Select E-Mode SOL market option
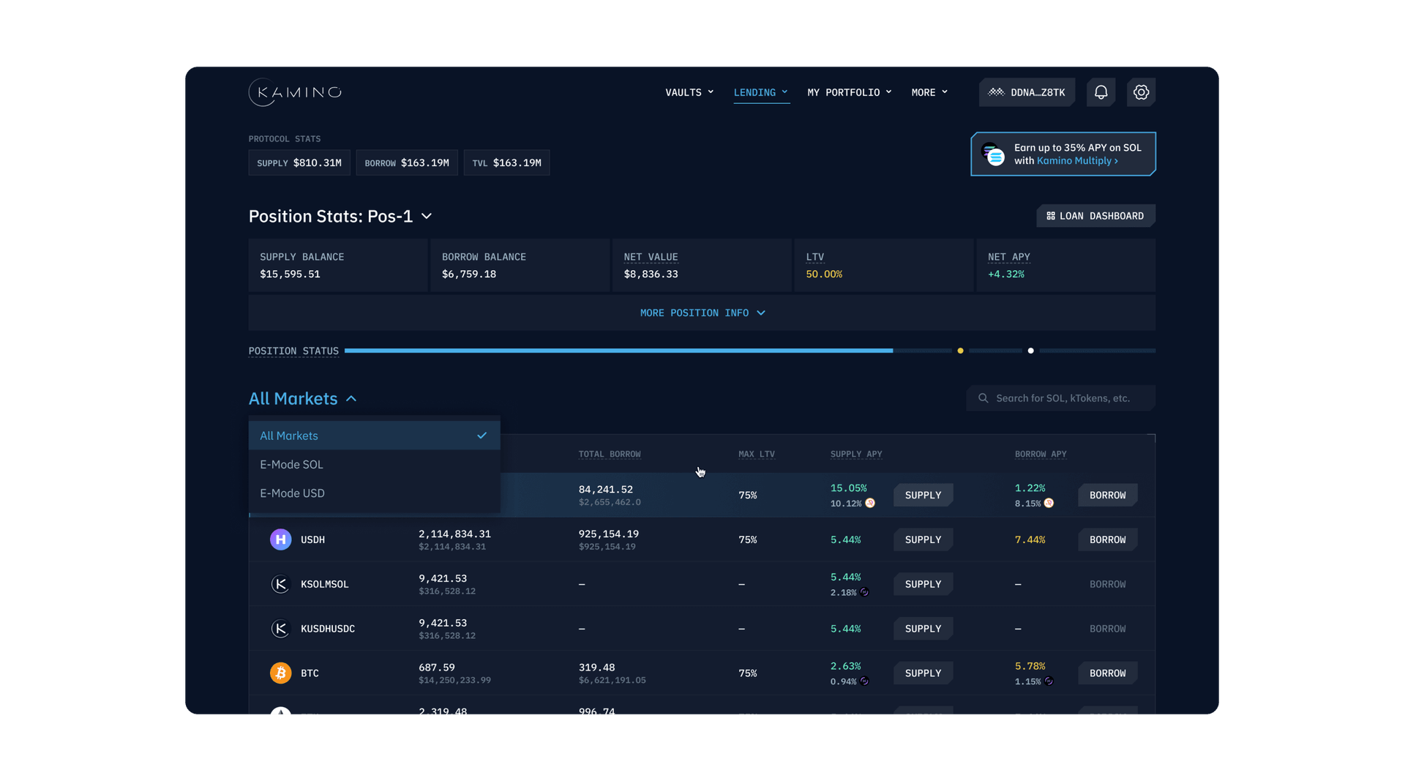Image resolution: width=1405 pixels, height=781 pixels. (375, 464)
